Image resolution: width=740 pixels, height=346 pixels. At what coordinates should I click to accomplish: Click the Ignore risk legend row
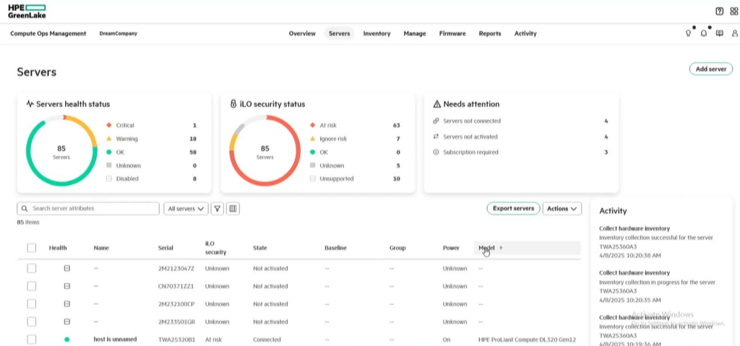(354, 139)
